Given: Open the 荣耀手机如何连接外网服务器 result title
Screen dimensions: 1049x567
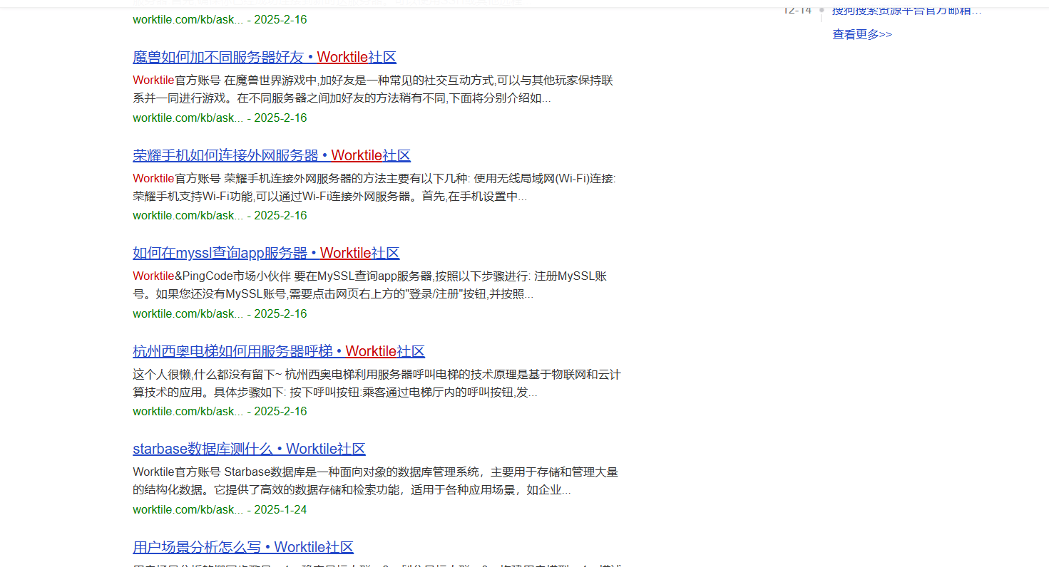Looking at the screenshot, I should click(x=272, y=156).
